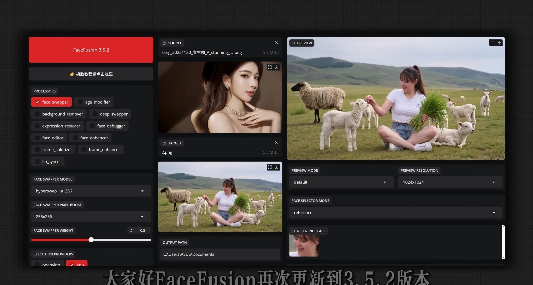Click the output path text field

[x=220, y=254]
